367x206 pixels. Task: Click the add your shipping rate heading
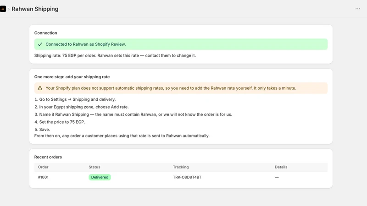pyautogui.click(x=72, y=77)
